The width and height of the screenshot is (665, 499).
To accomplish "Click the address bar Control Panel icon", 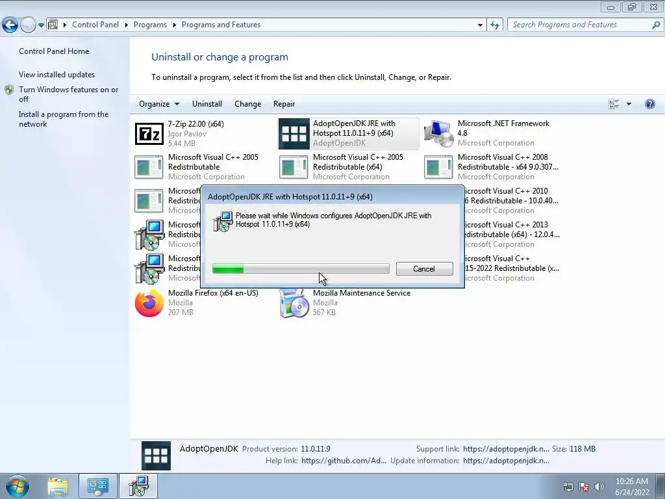I will pyautogui.click(x=53, y=25).
